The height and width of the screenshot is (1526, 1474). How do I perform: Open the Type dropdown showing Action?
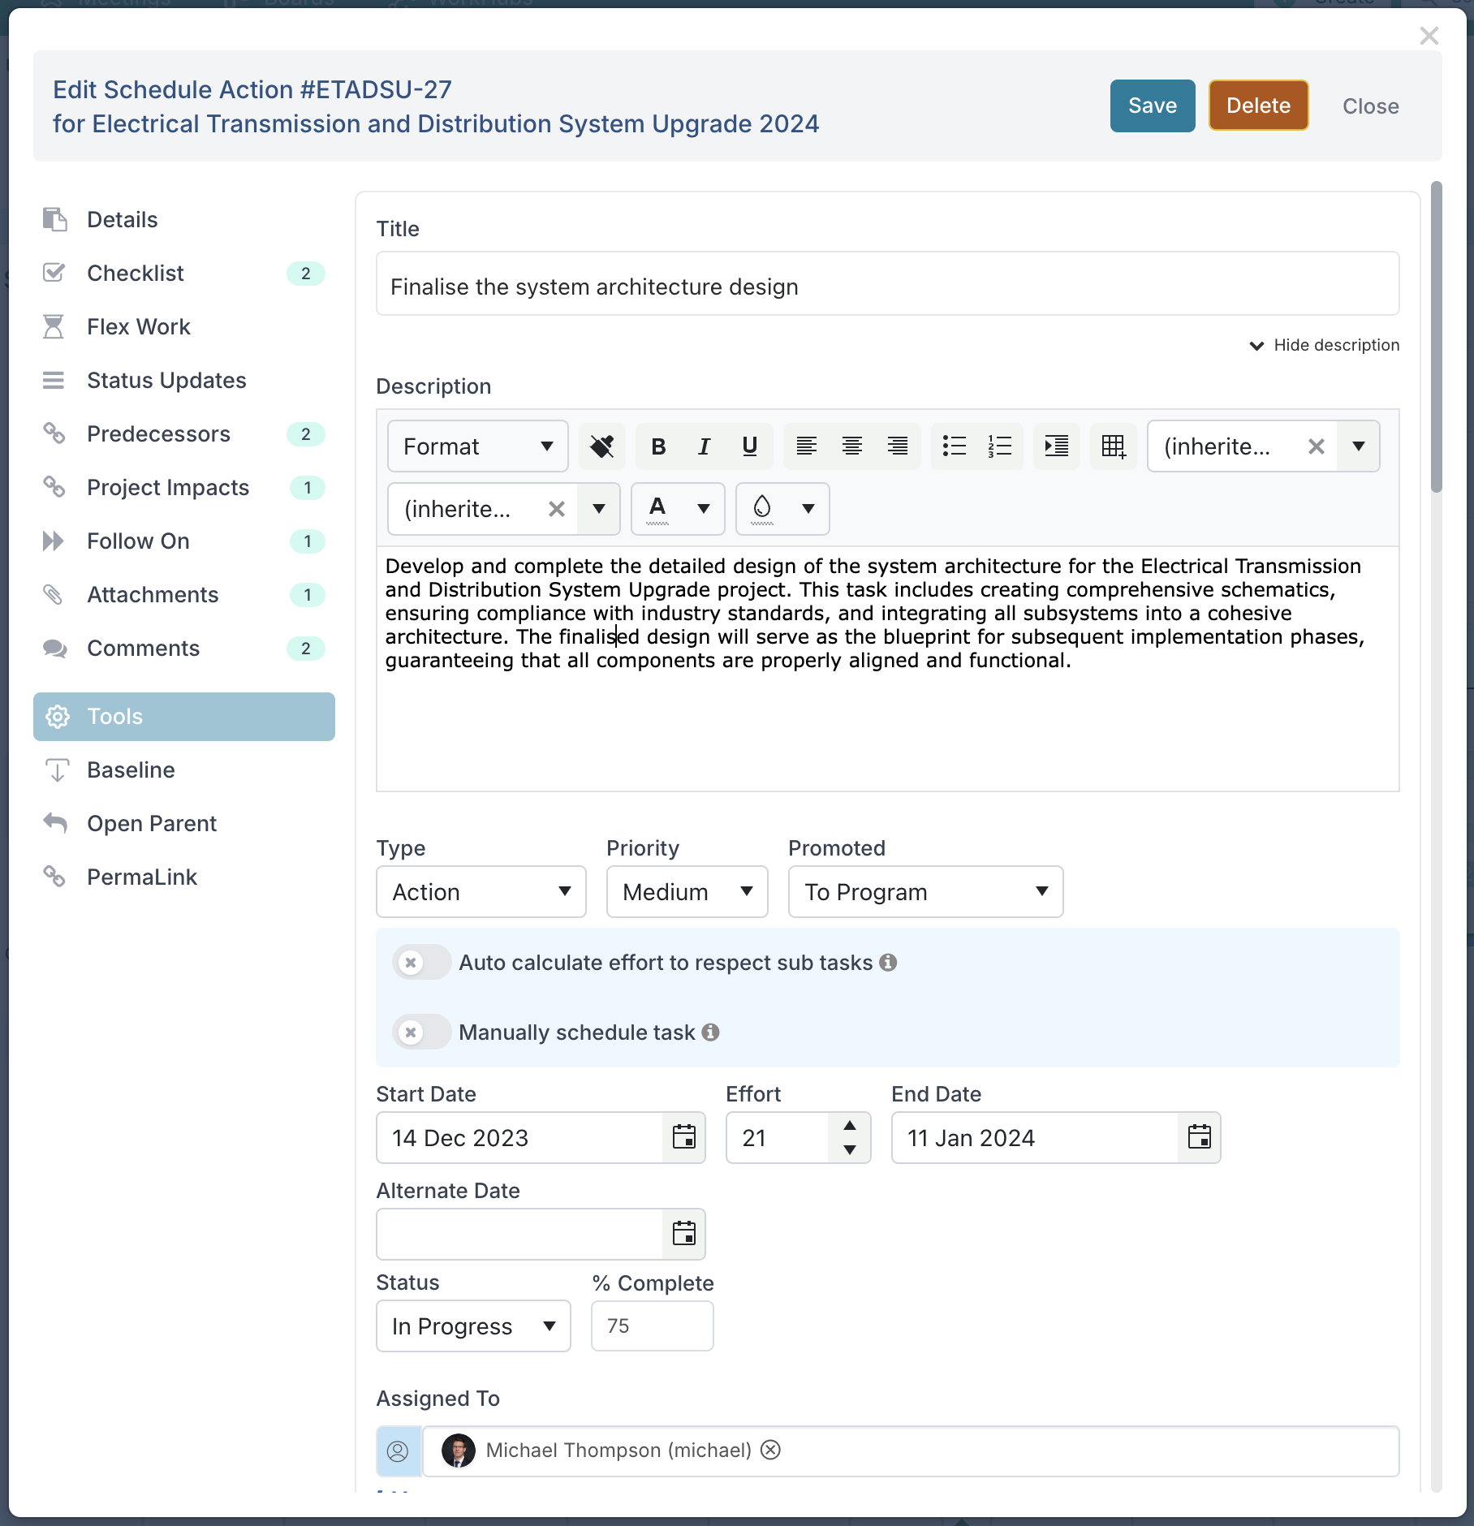(x=481, y=891)
